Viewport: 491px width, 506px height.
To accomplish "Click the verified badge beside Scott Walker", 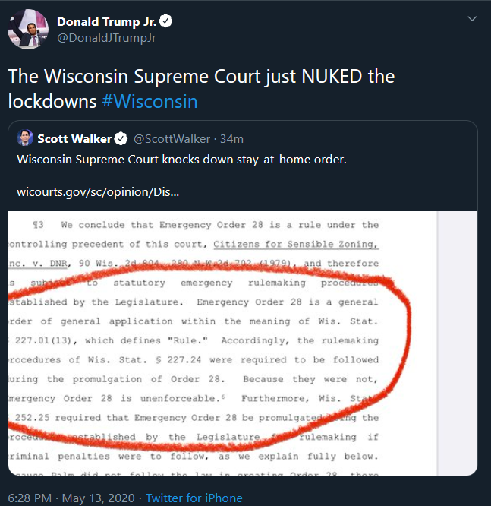I will pos(121,139).
